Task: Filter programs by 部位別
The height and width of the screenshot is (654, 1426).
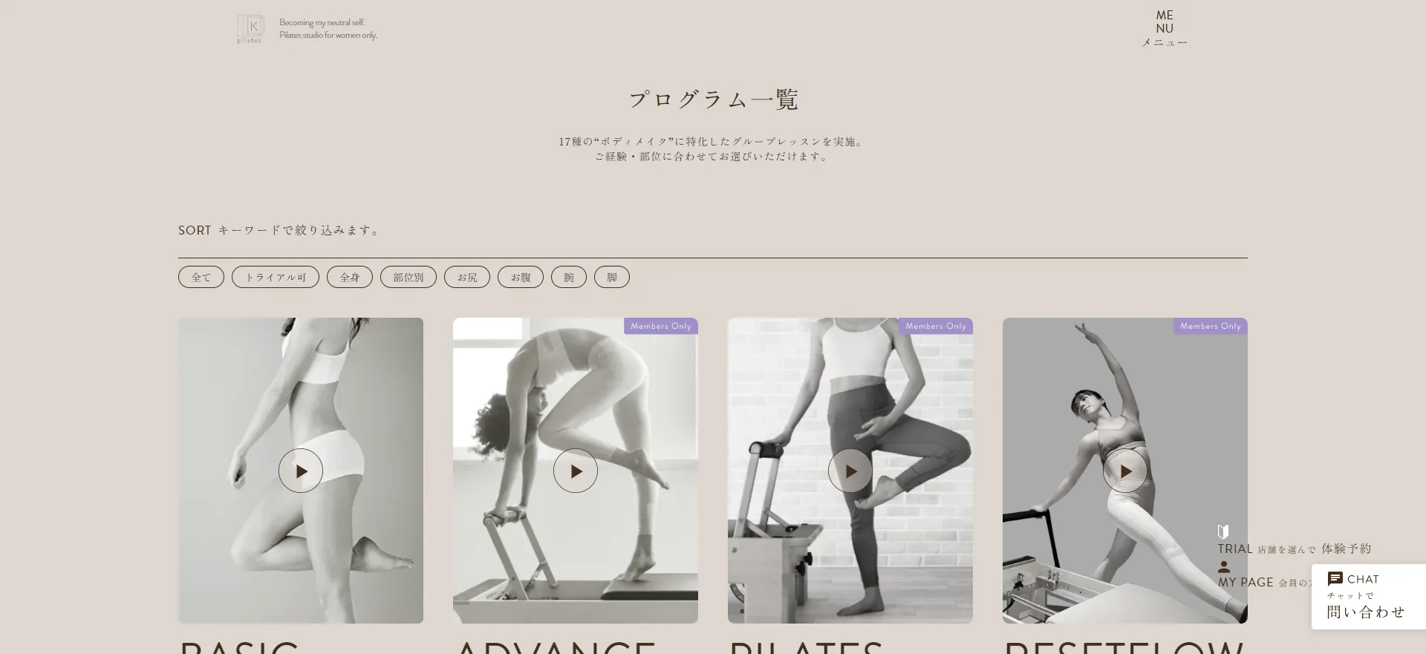Action: [x=408, y=277]
